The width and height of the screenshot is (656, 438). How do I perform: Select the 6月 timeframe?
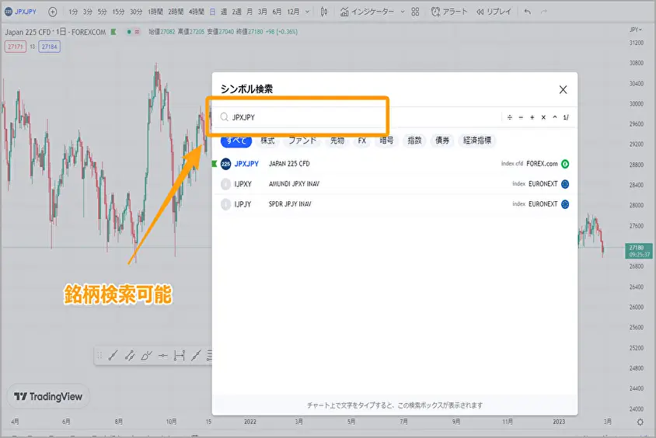tap(277, 12)
